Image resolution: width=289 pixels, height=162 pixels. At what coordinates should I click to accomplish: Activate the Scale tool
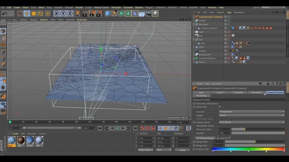click(34, 13)
